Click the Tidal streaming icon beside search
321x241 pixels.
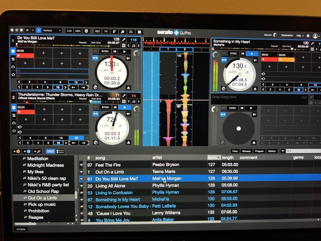point(283,151)
